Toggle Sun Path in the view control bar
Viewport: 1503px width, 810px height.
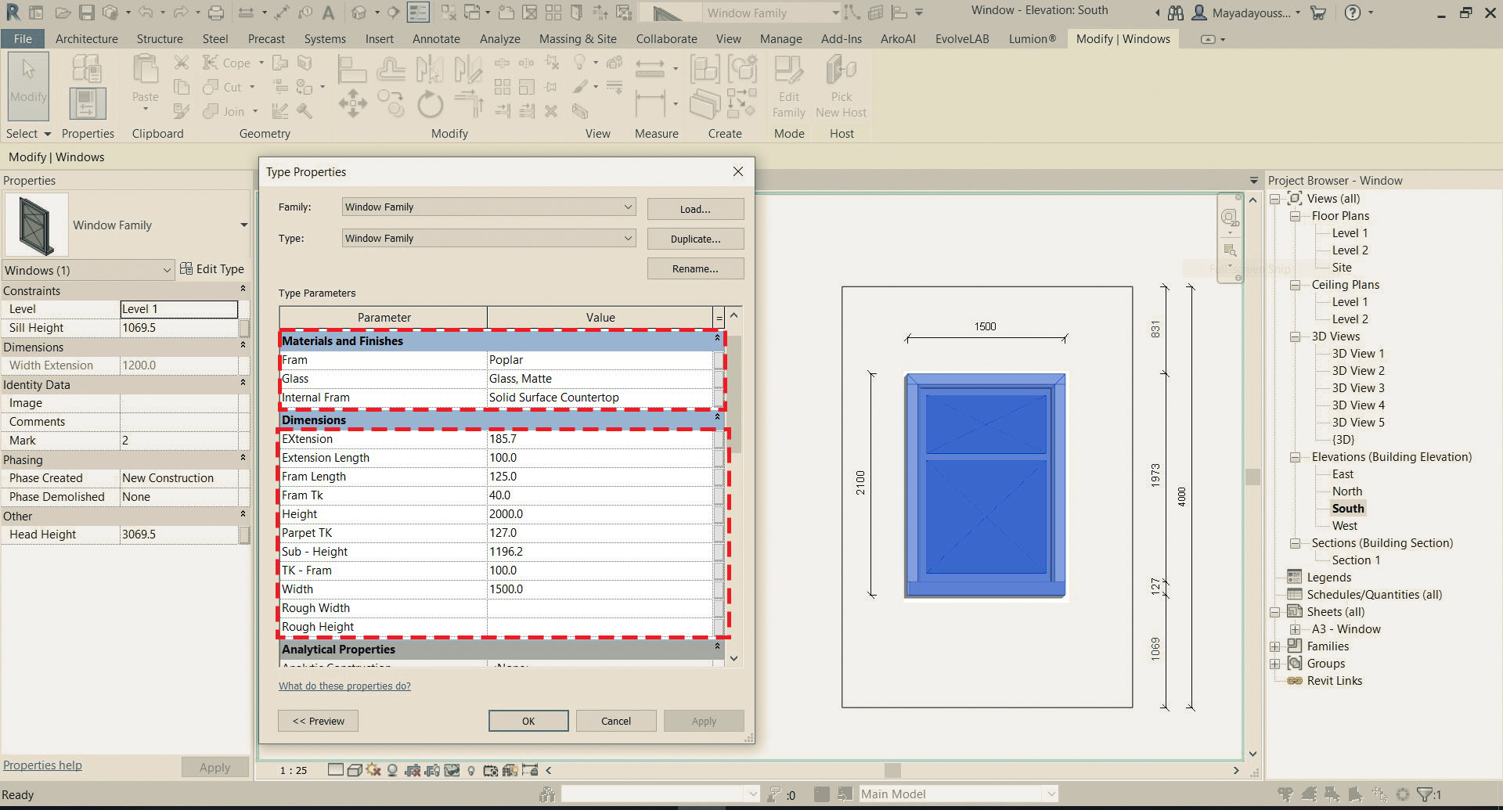tap(373, 770)
